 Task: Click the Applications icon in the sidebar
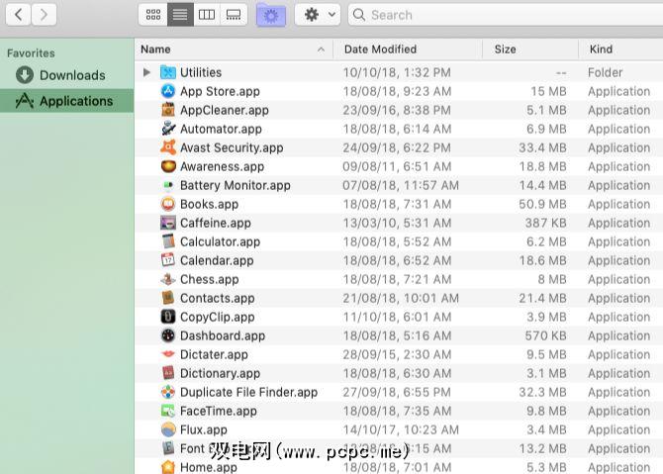25,101
